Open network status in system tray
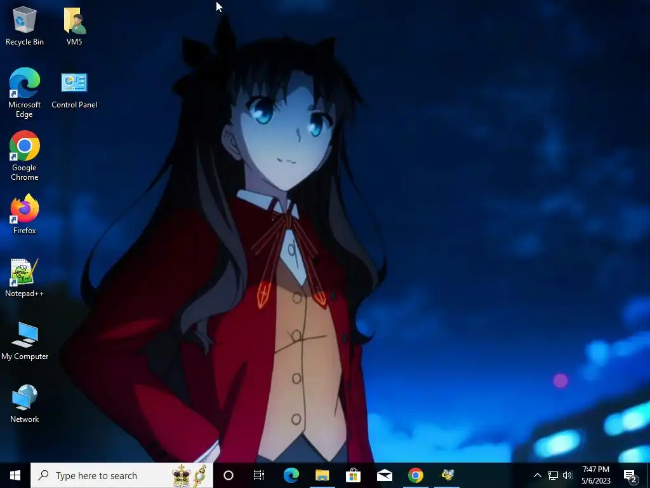 coord(553,475)
